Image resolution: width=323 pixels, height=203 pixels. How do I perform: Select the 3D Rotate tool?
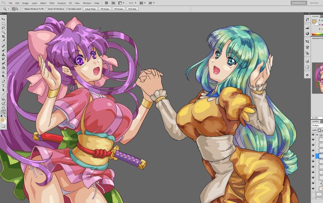3,99
